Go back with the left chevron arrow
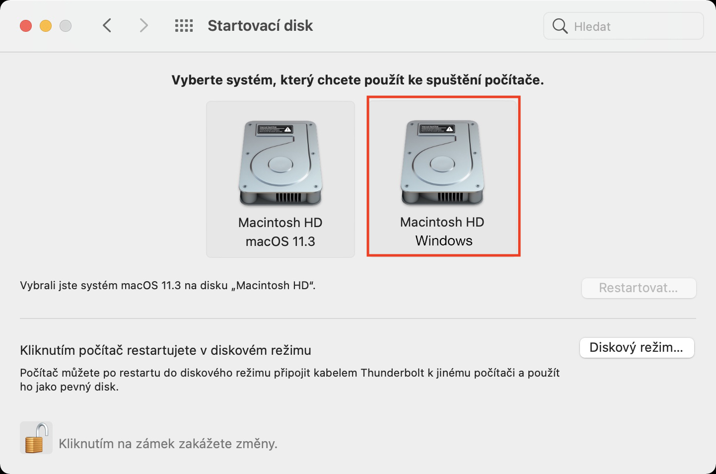Viewport: 716px width, 474px height. pos(107,25)
